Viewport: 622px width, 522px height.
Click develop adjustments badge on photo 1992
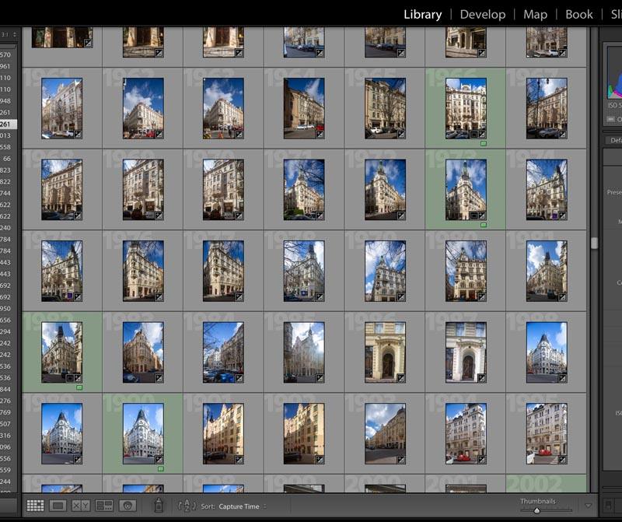pyautogui.click(x=320, y=460)
